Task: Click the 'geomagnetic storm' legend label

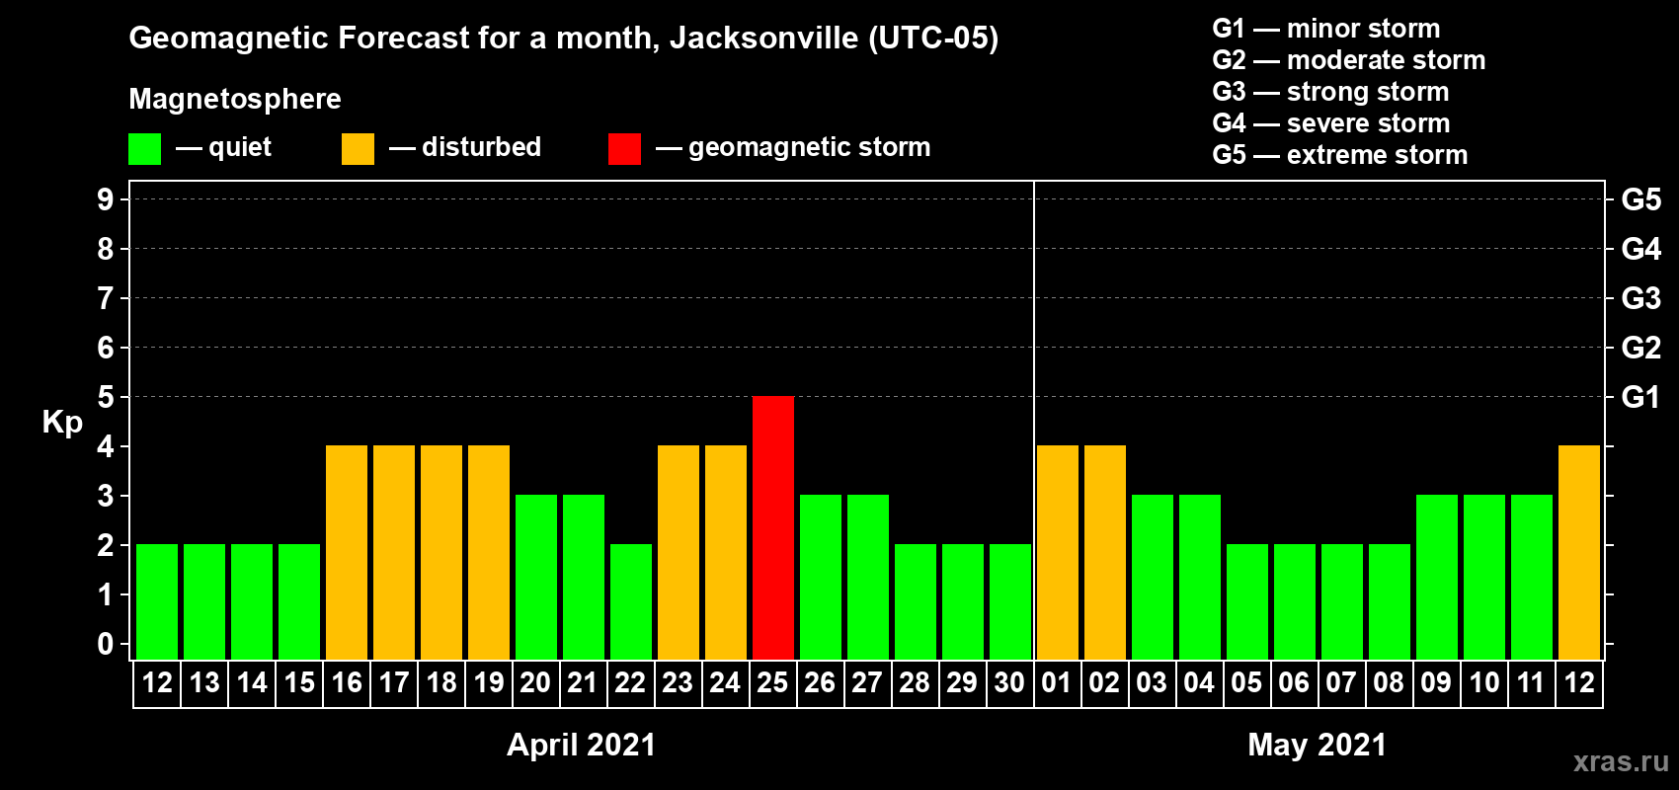Action: [809, 147]
